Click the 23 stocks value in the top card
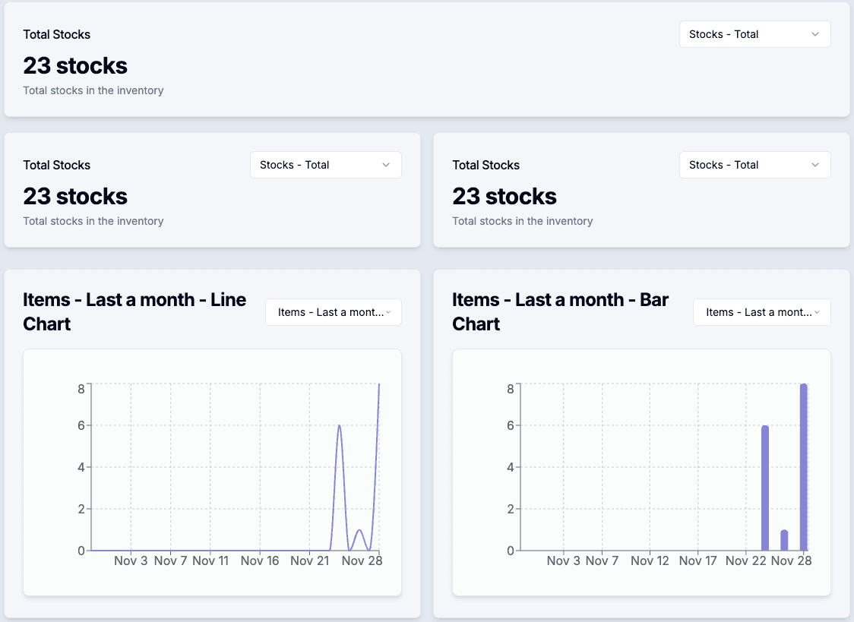 [x=74, y=65]
